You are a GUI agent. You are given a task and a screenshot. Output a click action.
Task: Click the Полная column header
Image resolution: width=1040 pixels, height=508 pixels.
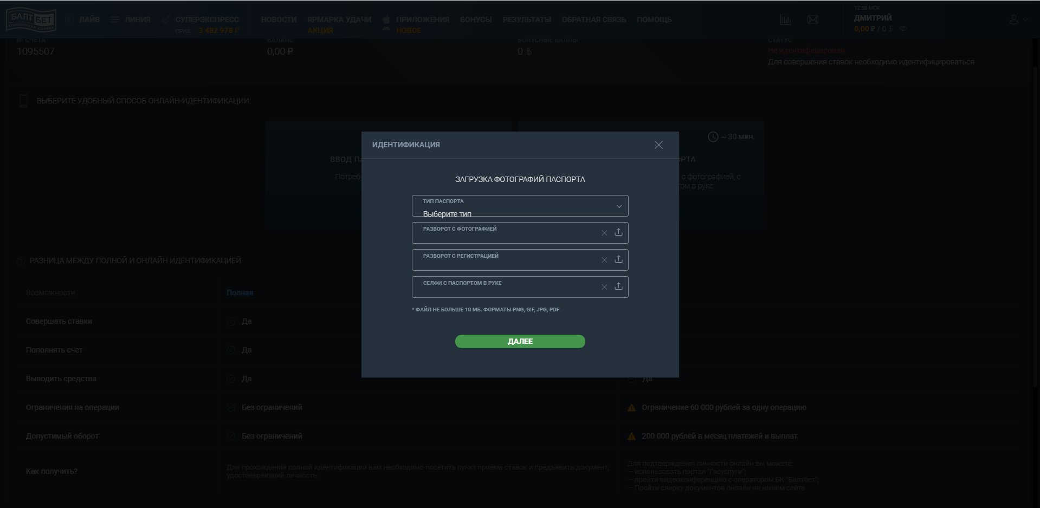point(240,292)
